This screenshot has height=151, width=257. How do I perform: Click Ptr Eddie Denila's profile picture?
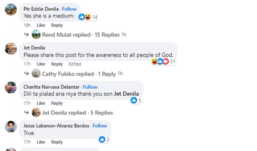pyautogui.click(x=11, y=10)
